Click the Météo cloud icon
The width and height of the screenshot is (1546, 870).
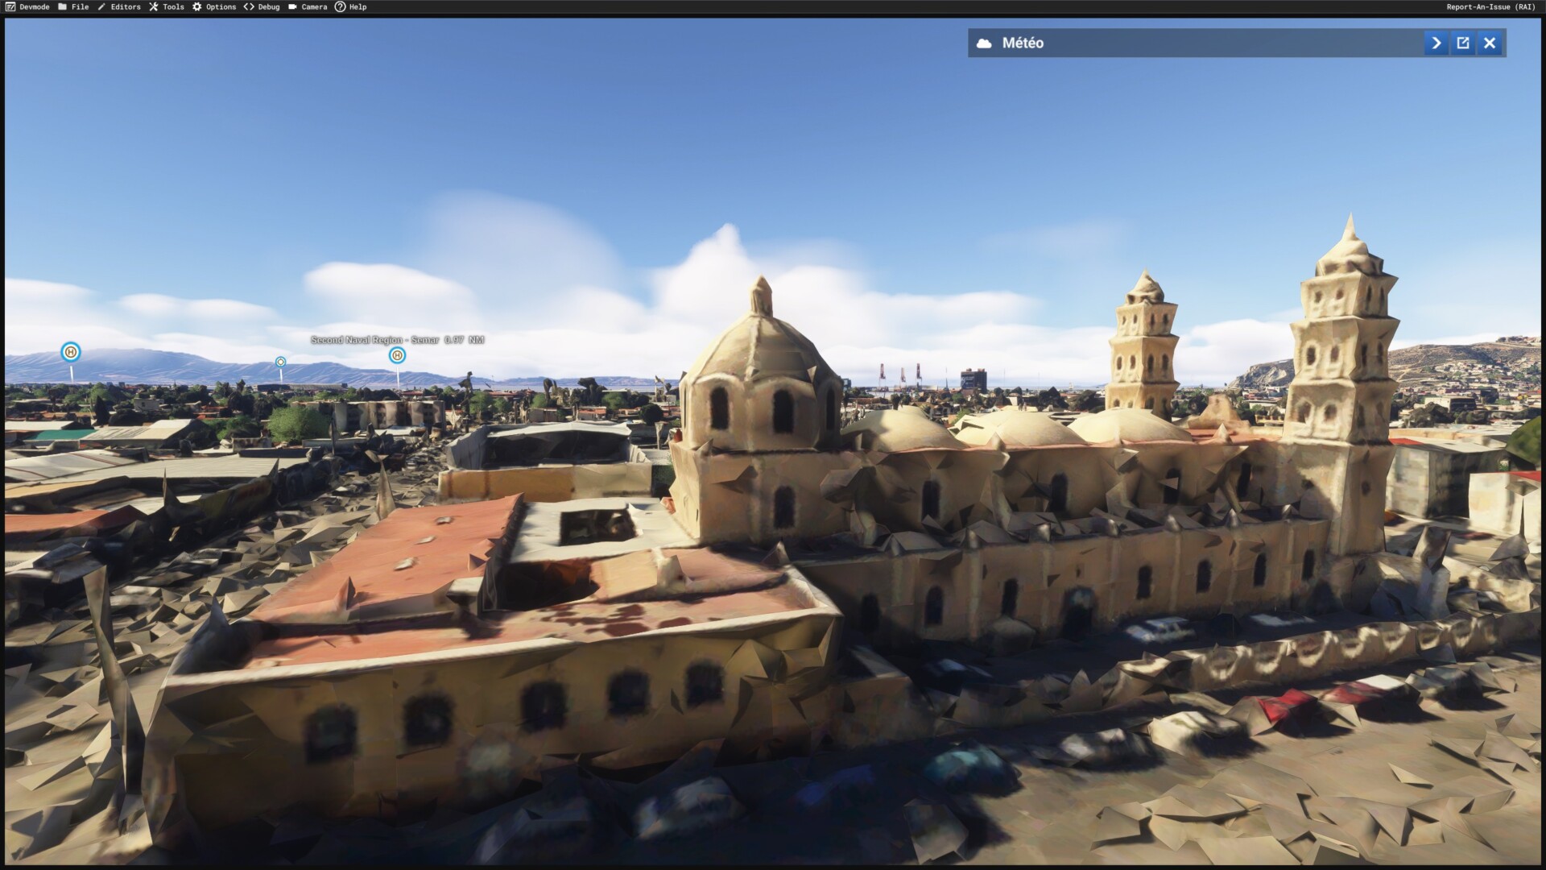[984, 43]
